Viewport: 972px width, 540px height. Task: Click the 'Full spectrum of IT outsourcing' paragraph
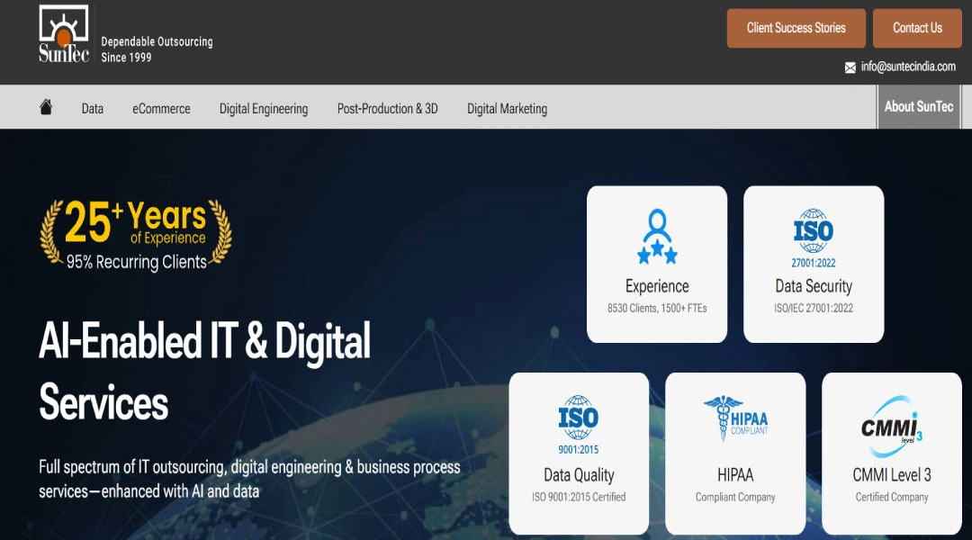point(249,479)
